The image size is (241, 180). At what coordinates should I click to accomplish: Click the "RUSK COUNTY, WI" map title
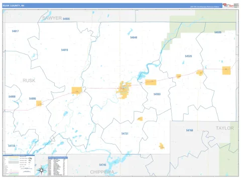click(x=14, y=5)
